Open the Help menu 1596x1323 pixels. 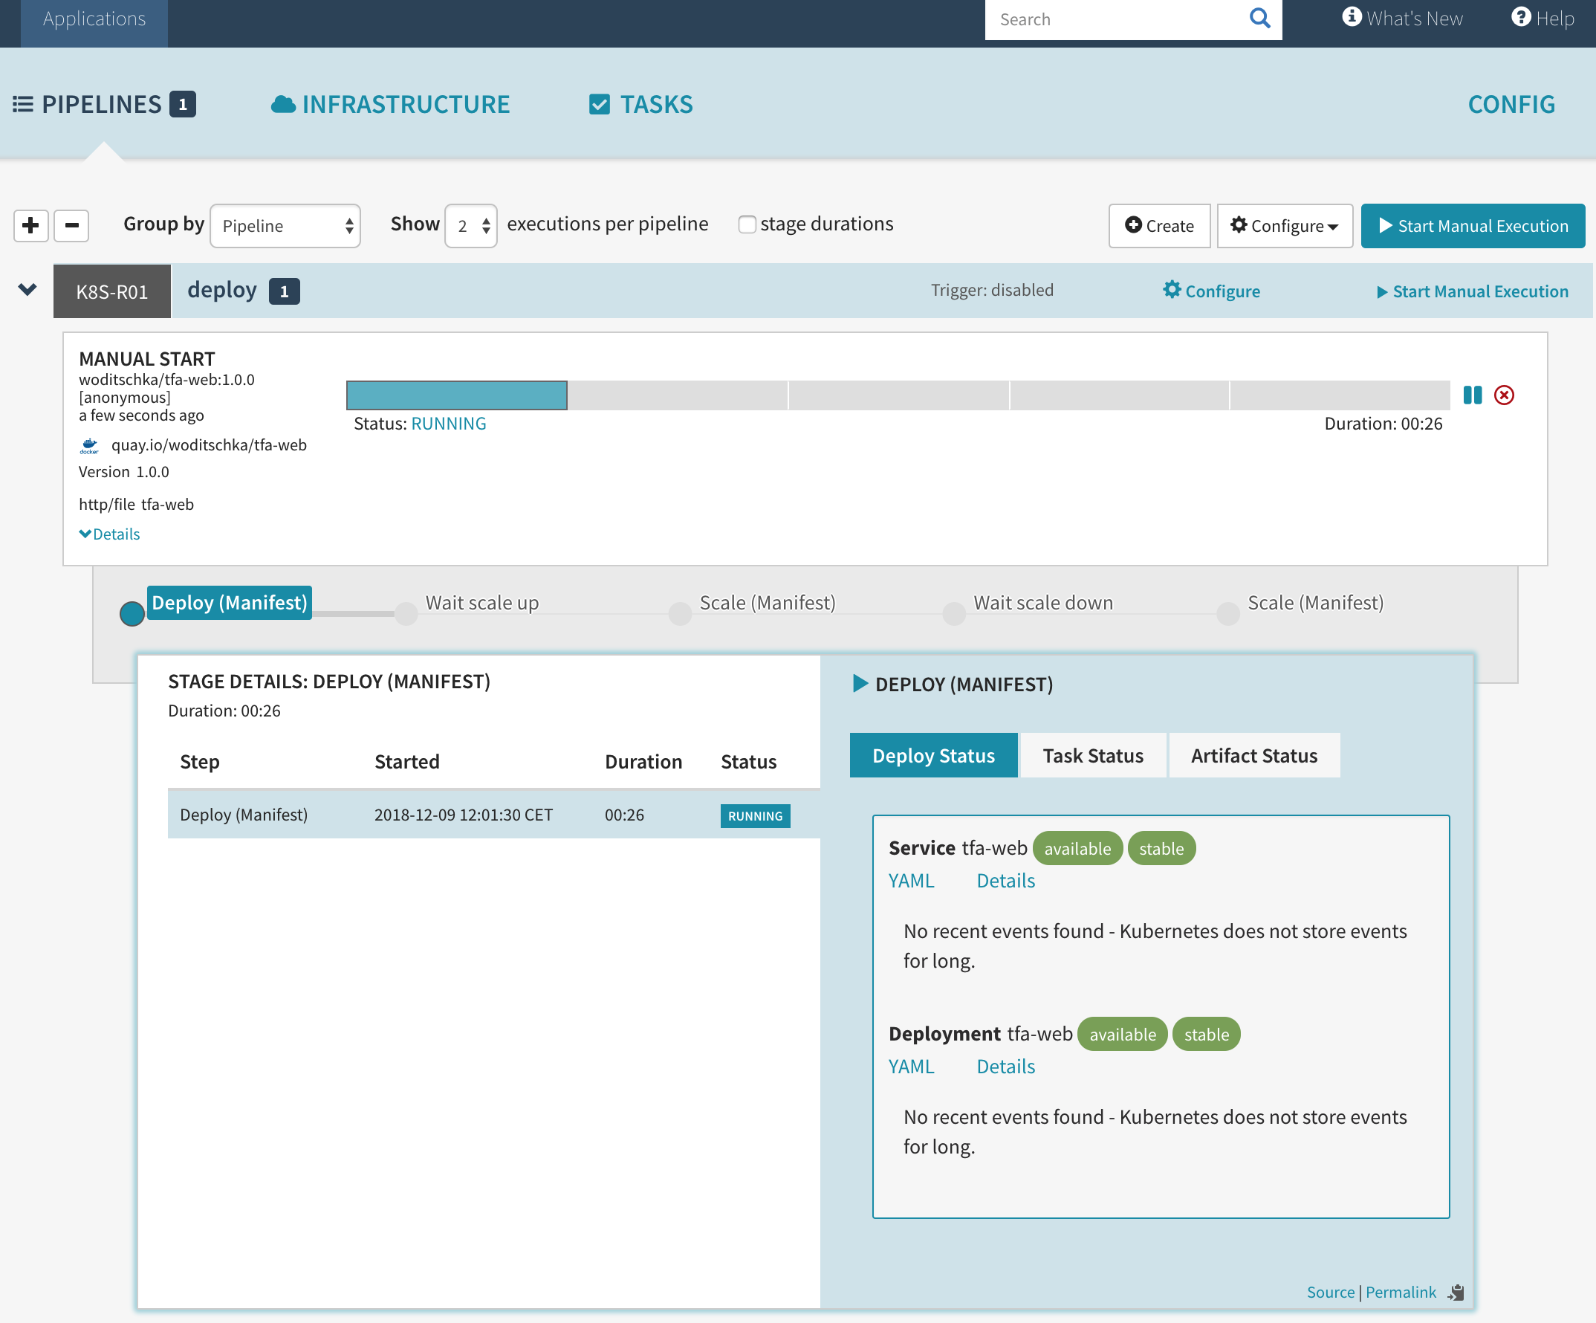click(1542, 19)
